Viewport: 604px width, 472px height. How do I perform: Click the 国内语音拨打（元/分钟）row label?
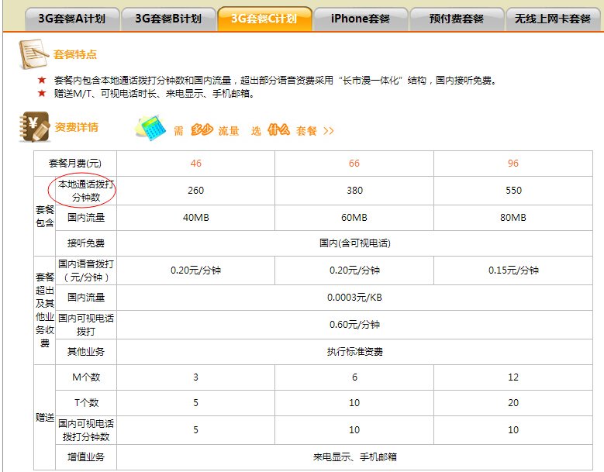click(x=86, y=270)
